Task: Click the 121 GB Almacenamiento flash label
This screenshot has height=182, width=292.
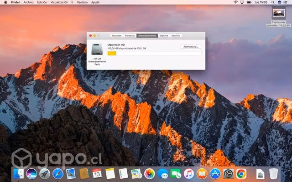Action: (97, 61)
